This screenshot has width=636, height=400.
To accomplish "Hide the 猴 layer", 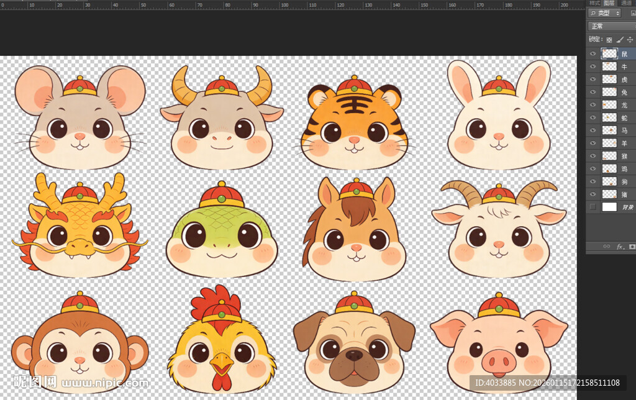I will tap(593, 156).
